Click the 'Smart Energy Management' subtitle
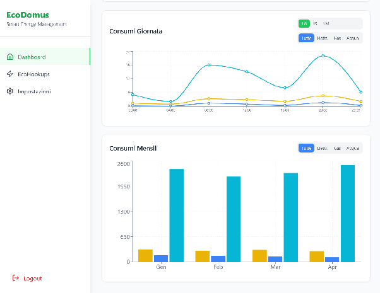 click(37, 24)
